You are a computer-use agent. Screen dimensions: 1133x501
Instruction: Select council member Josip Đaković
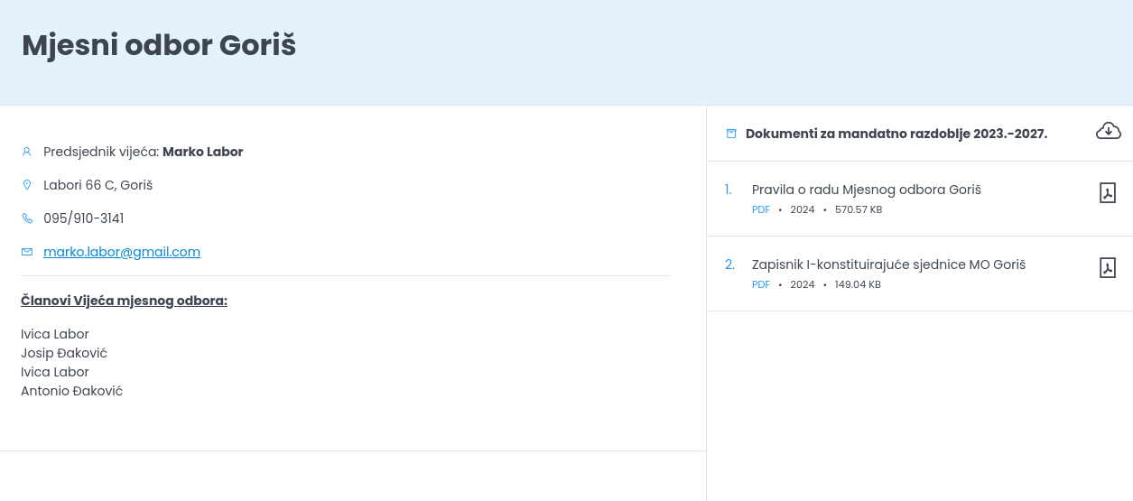click(x=64, y=353)
